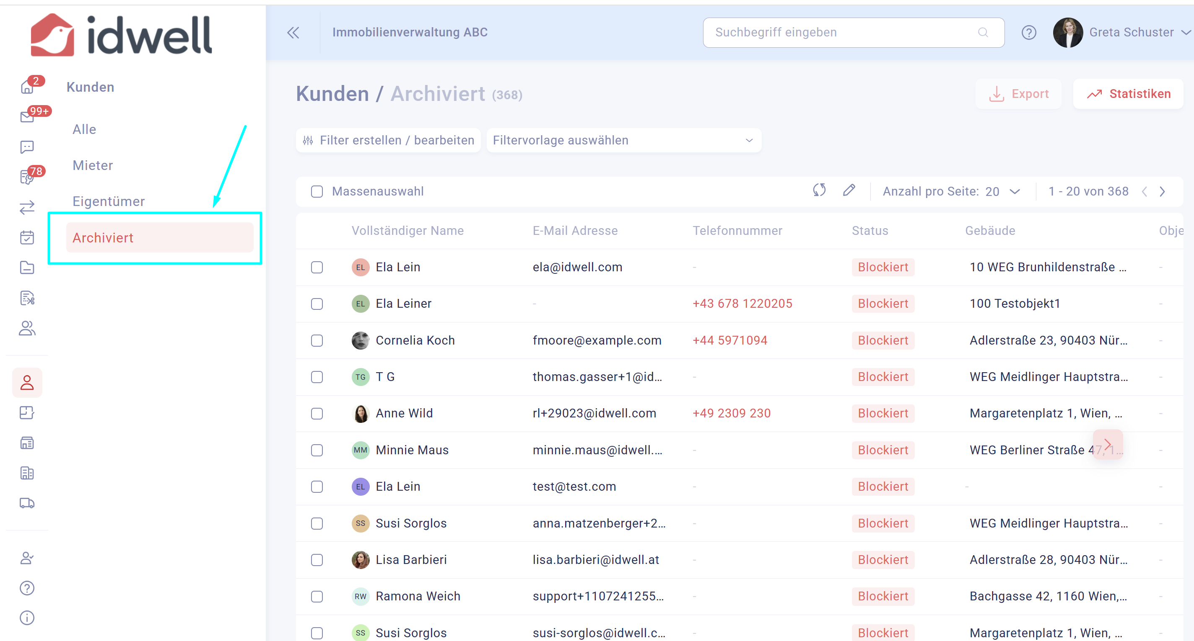The width and height of the screenshot is (1194, 641).
Task: Select Mieter in Kunden menu
Action: (x=93, y=165)
